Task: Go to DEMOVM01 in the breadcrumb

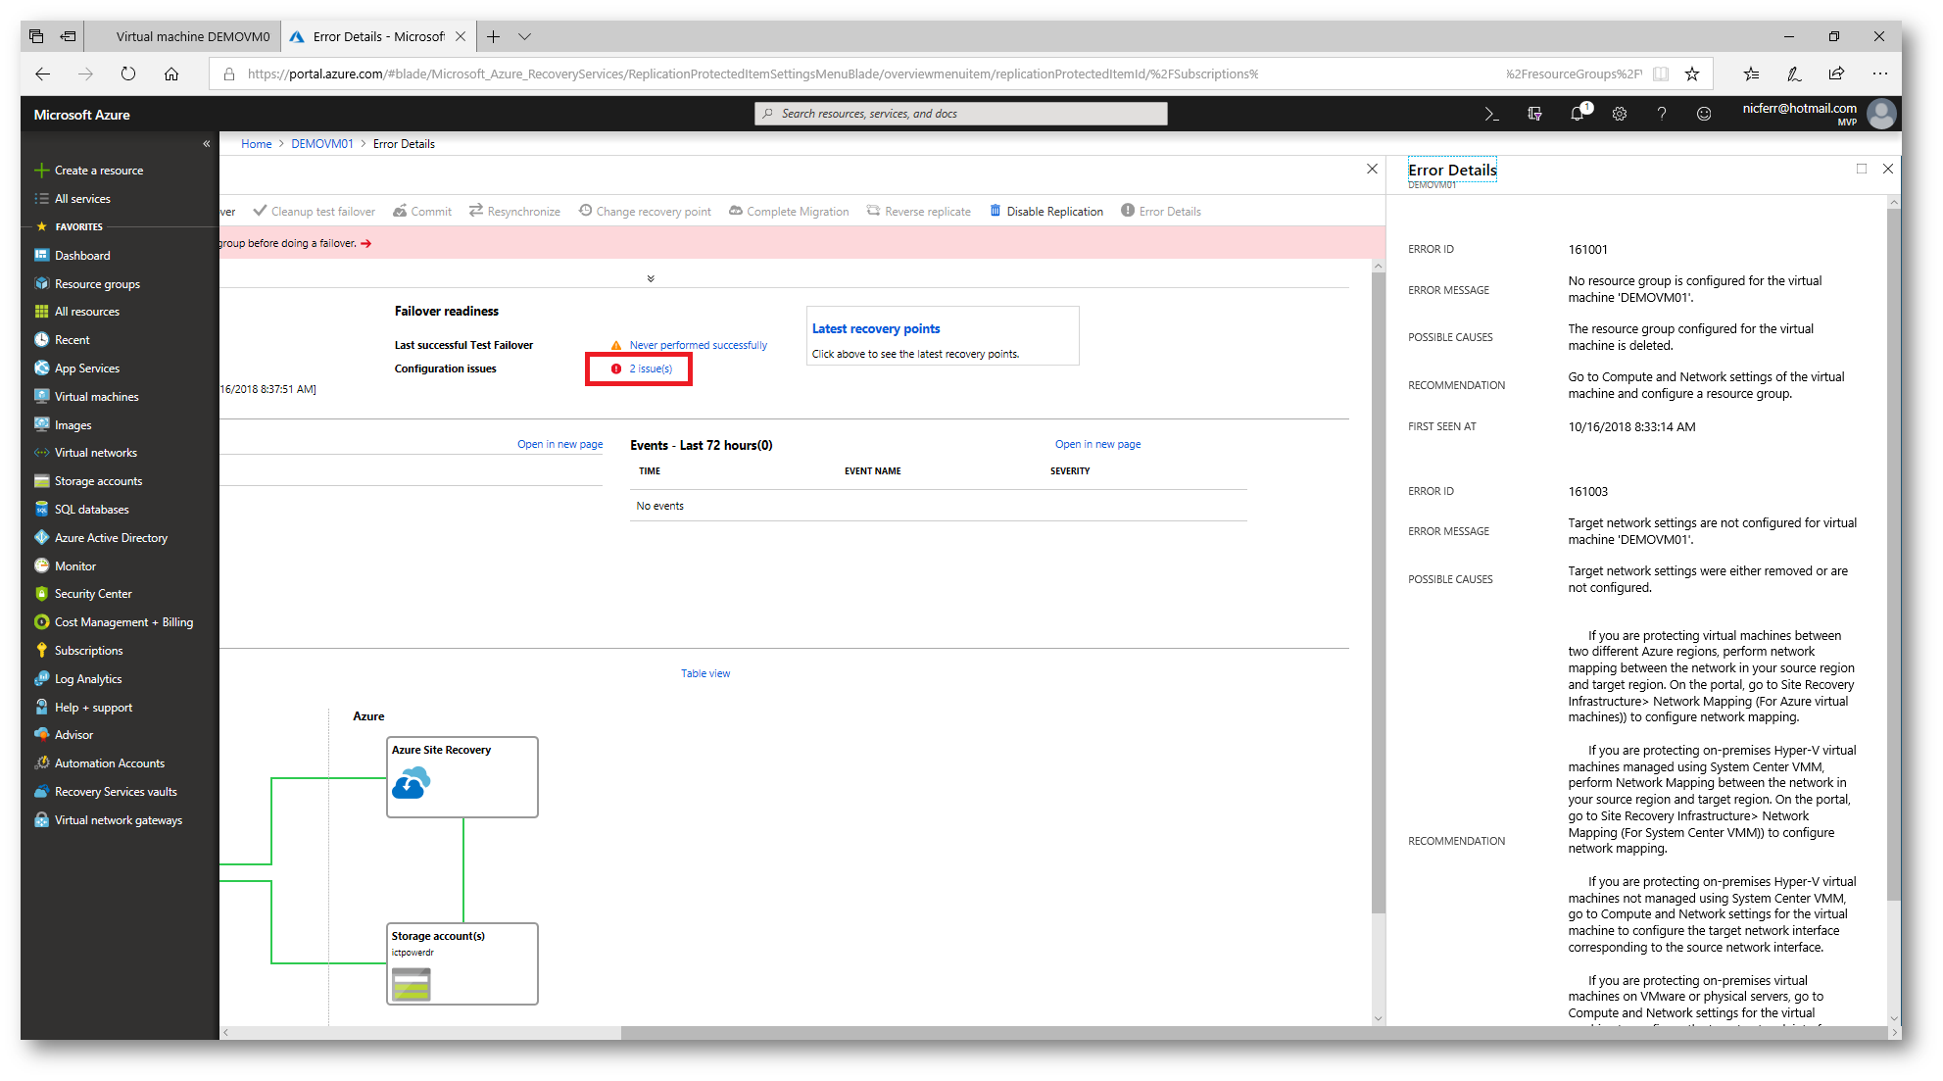Action: click(322, 144)
